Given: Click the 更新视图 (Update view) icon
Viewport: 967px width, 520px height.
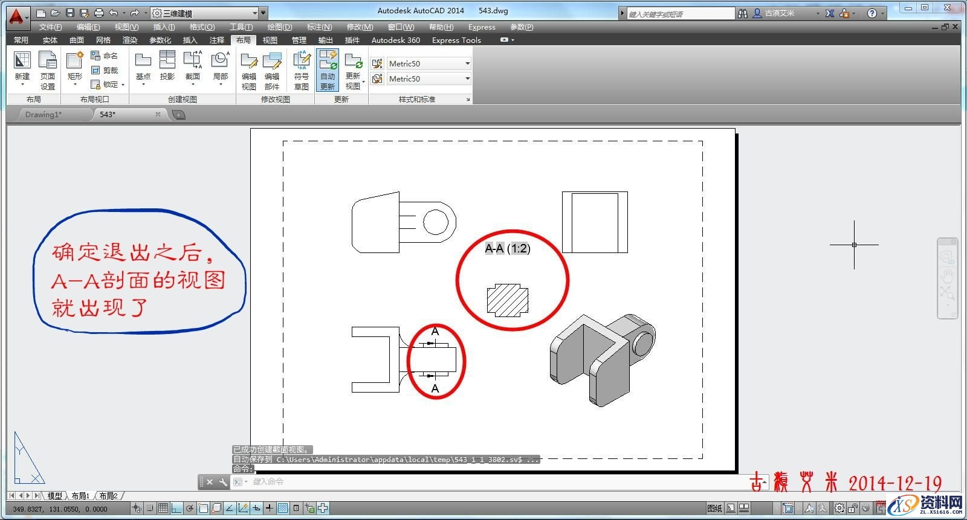Looking at the screenshot, I should tap(353, 71).
